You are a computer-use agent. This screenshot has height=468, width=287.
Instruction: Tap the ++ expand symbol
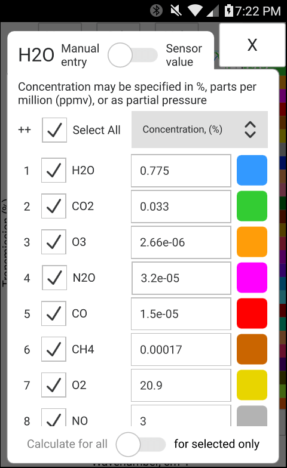pos(25,130)
